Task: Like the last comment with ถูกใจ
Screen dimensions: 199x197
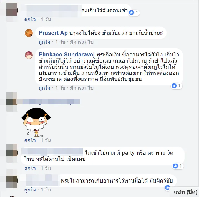Action: [x=30, y=190]
